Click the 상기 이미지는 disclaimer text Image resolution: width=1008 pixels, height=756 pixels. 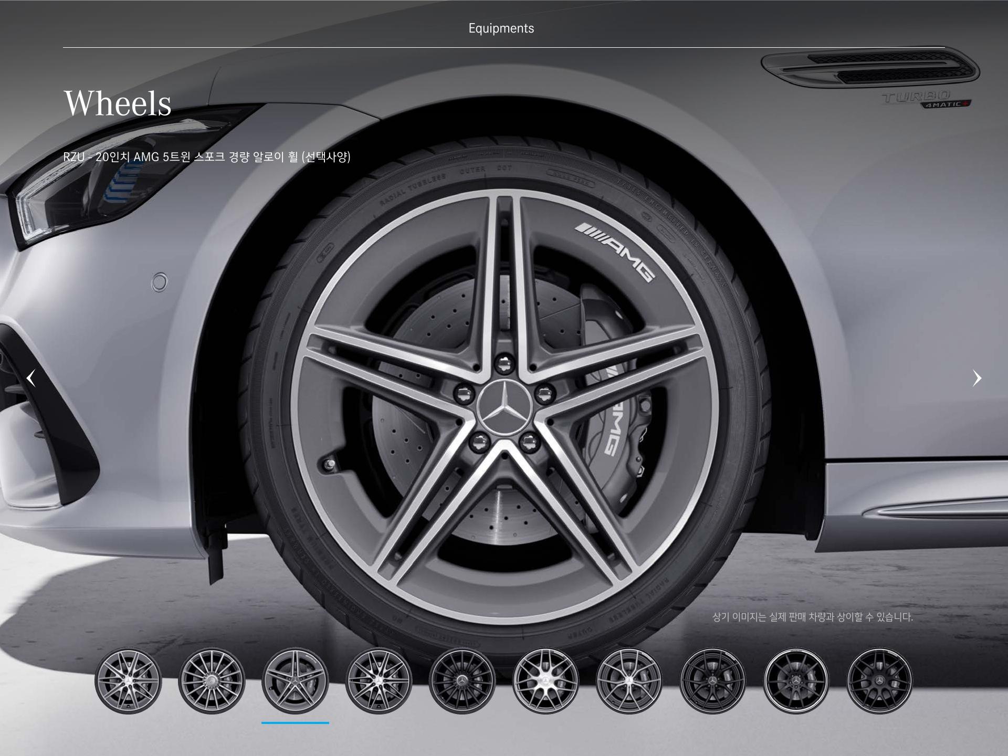(x=813, y=617)
